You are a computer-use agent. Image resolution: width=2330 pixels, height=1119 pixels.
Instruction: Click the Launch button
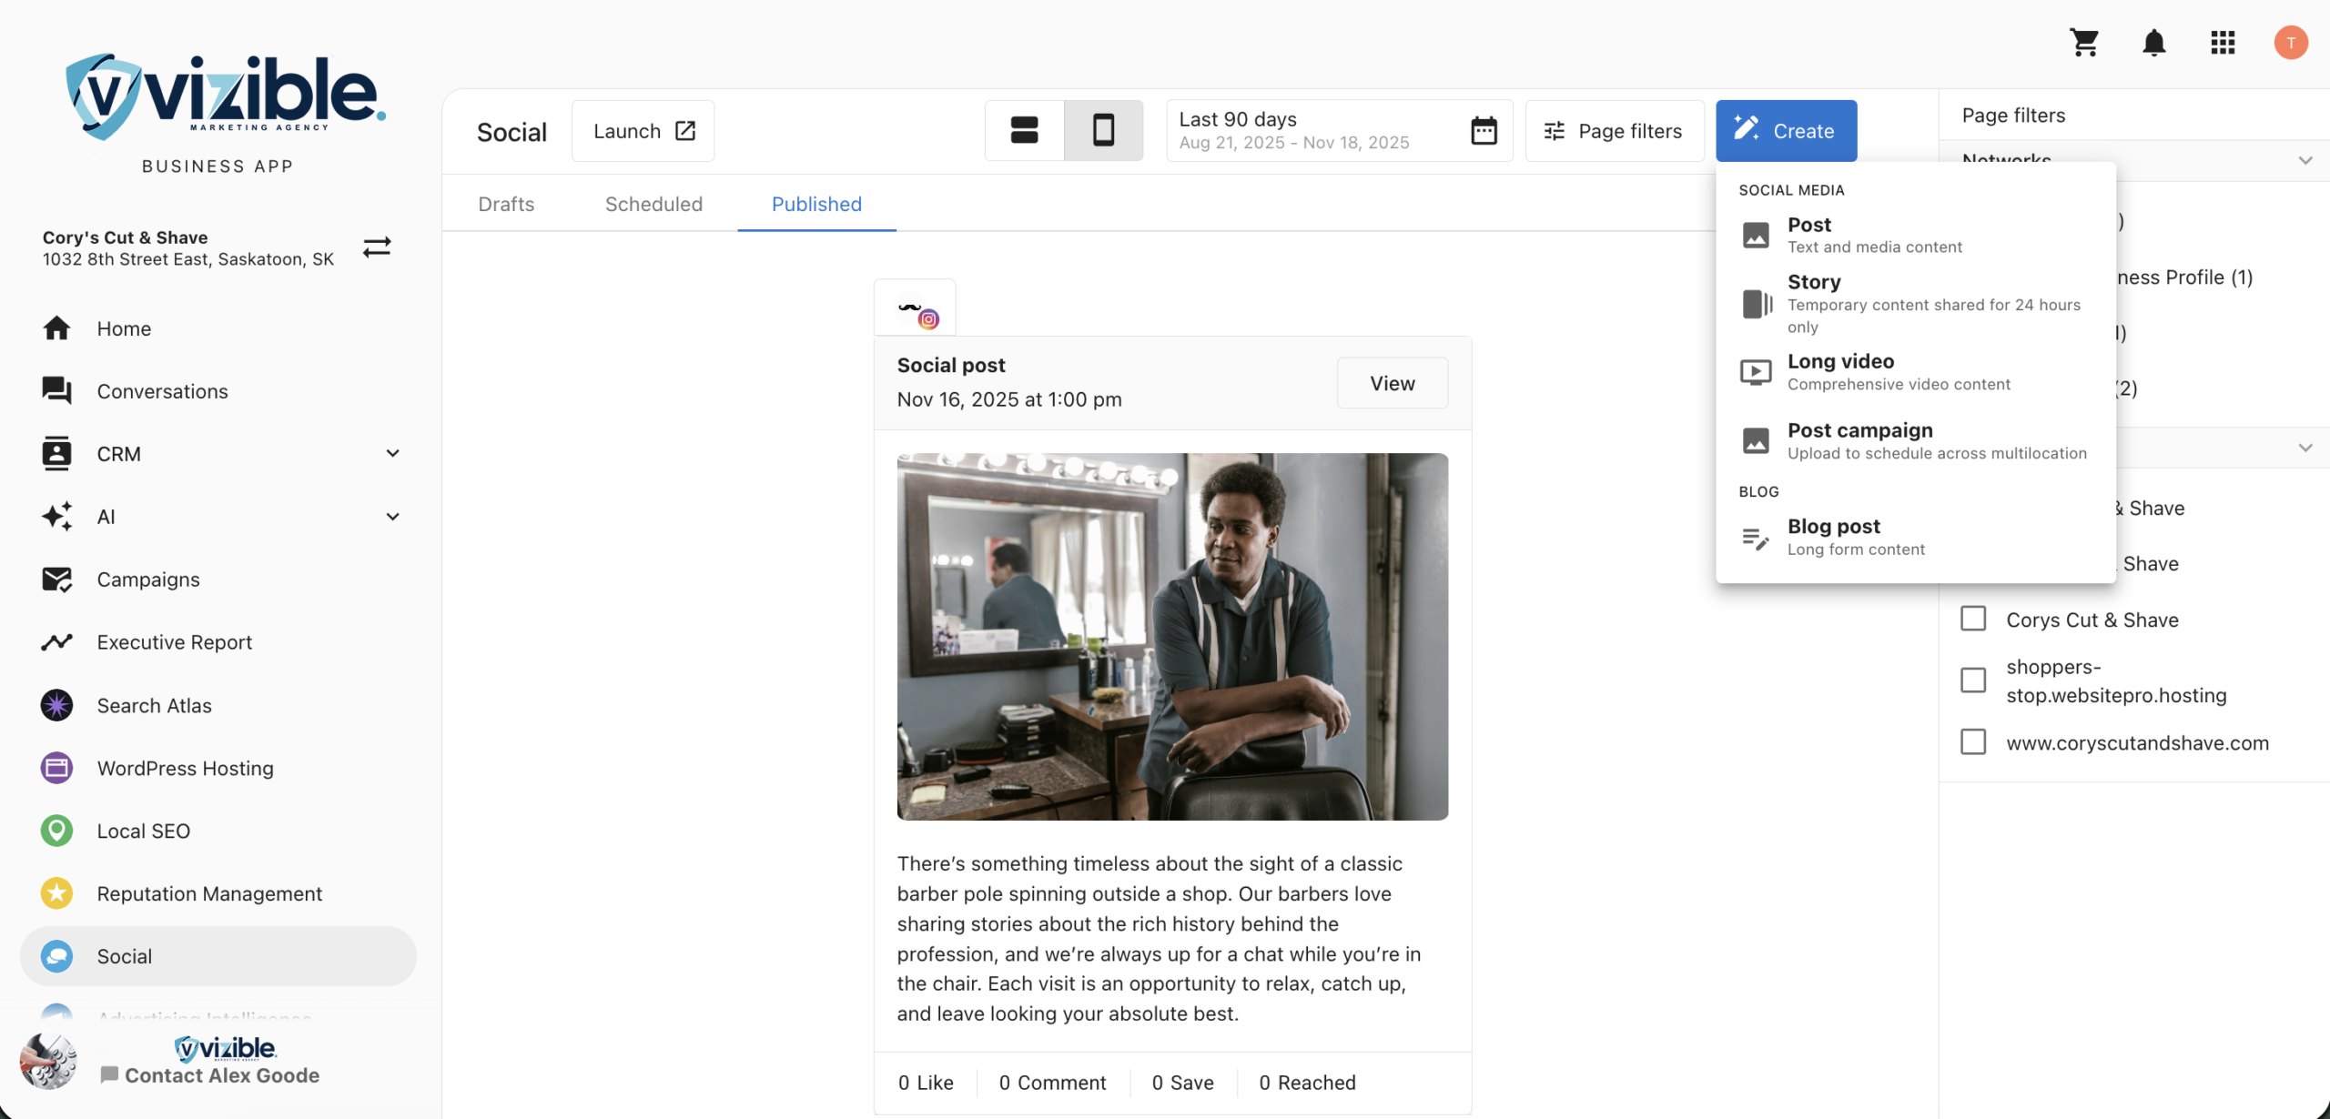[x=643, y=131]
